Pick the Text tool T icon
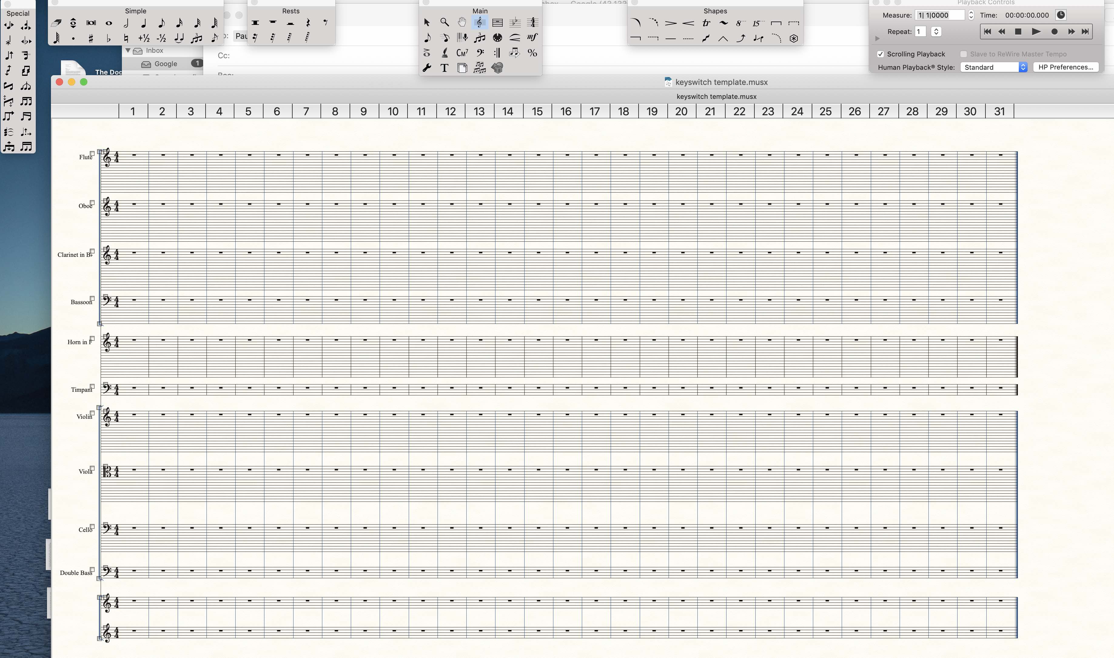This screenshot has width=1114, height=658. [444, 68]
